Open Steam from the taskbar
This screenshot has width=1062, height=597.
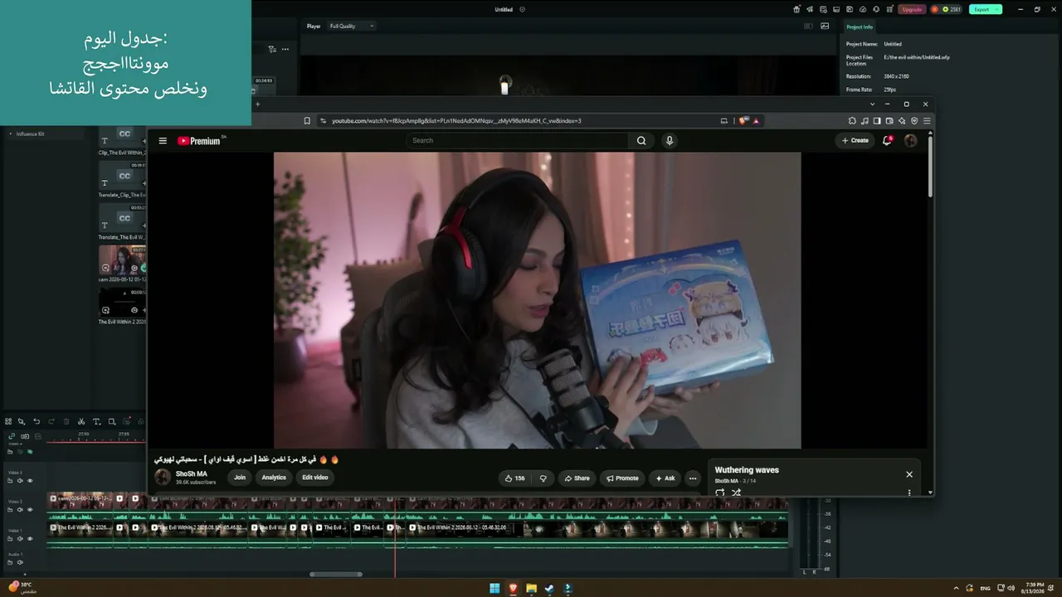tap(549, 589)
